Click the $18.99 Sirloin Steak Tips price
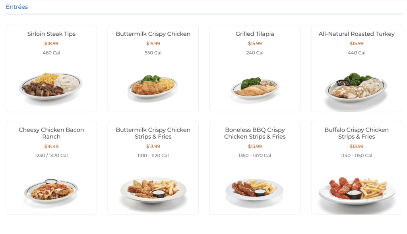The height and width of the screenshot is (234, 407). tap(51, 43)
